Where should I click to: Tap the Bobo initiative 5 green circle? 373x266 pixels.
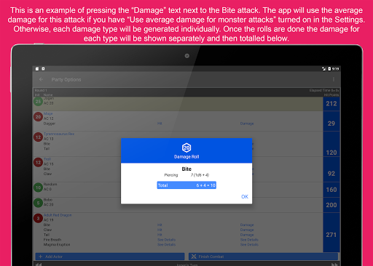(38, 203)
